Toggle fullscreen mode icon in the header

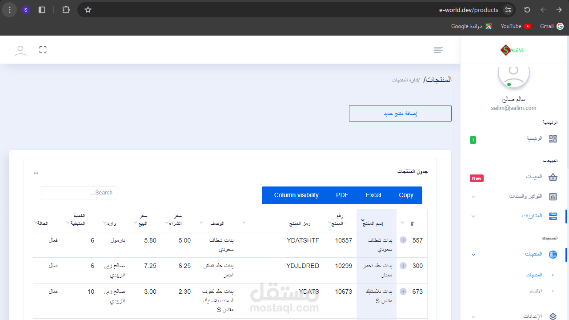pyautogui.click(x=43, y=50)
